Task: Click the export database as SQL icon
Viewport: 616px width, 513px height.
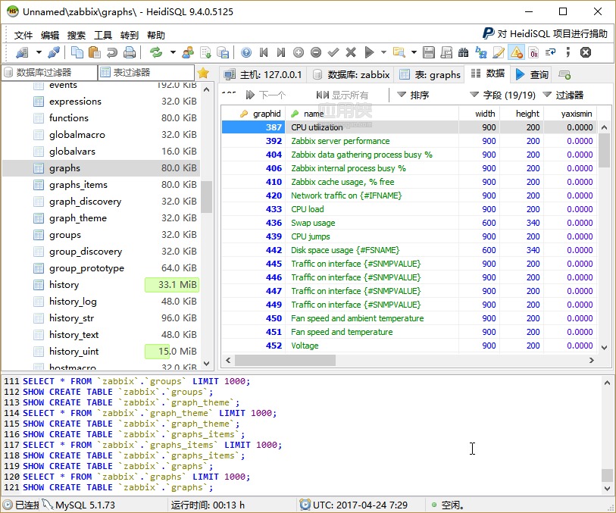Action: [x=224, y=52]
